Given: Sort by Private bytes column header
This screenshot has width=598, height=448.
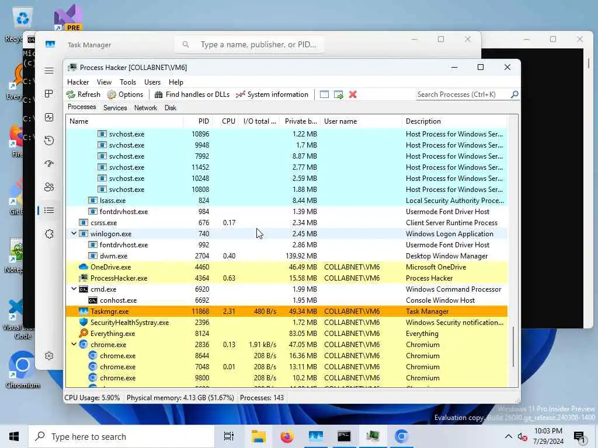Looking at the screenshot, I should tap(300, 121).
